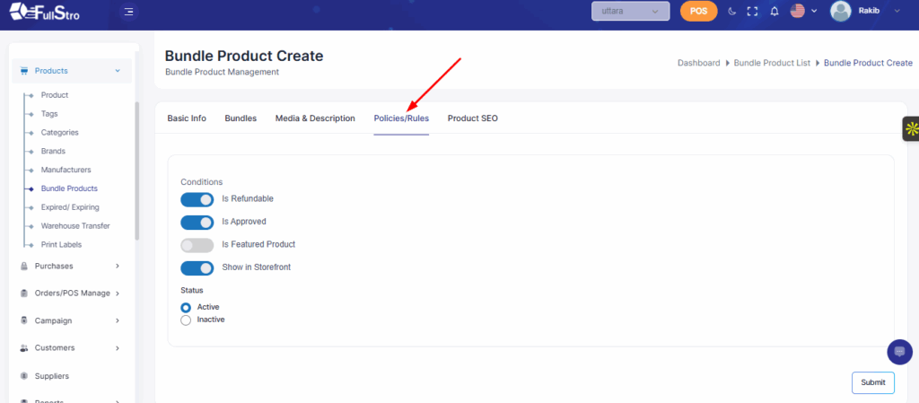Click the yellow asterisk side widget
This screenshot has height=403, width=919.
point(910,128)
